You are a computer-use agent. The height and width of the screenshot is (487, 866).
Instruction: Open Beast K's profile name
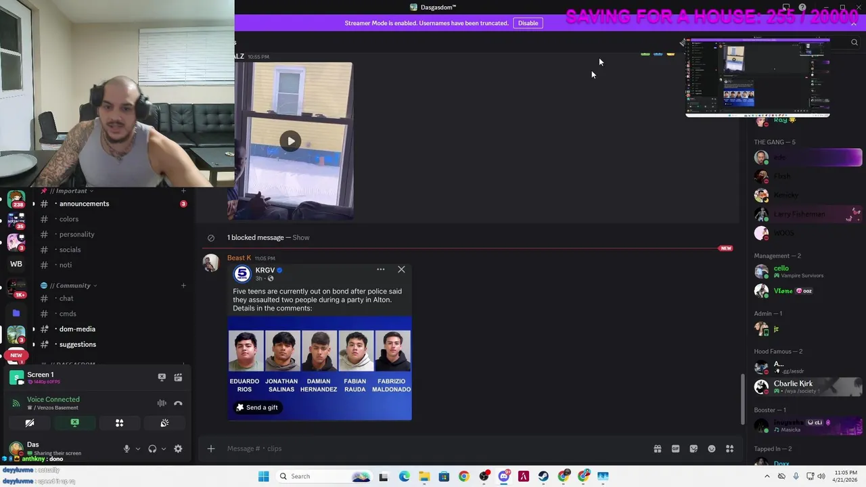point(239,258)
